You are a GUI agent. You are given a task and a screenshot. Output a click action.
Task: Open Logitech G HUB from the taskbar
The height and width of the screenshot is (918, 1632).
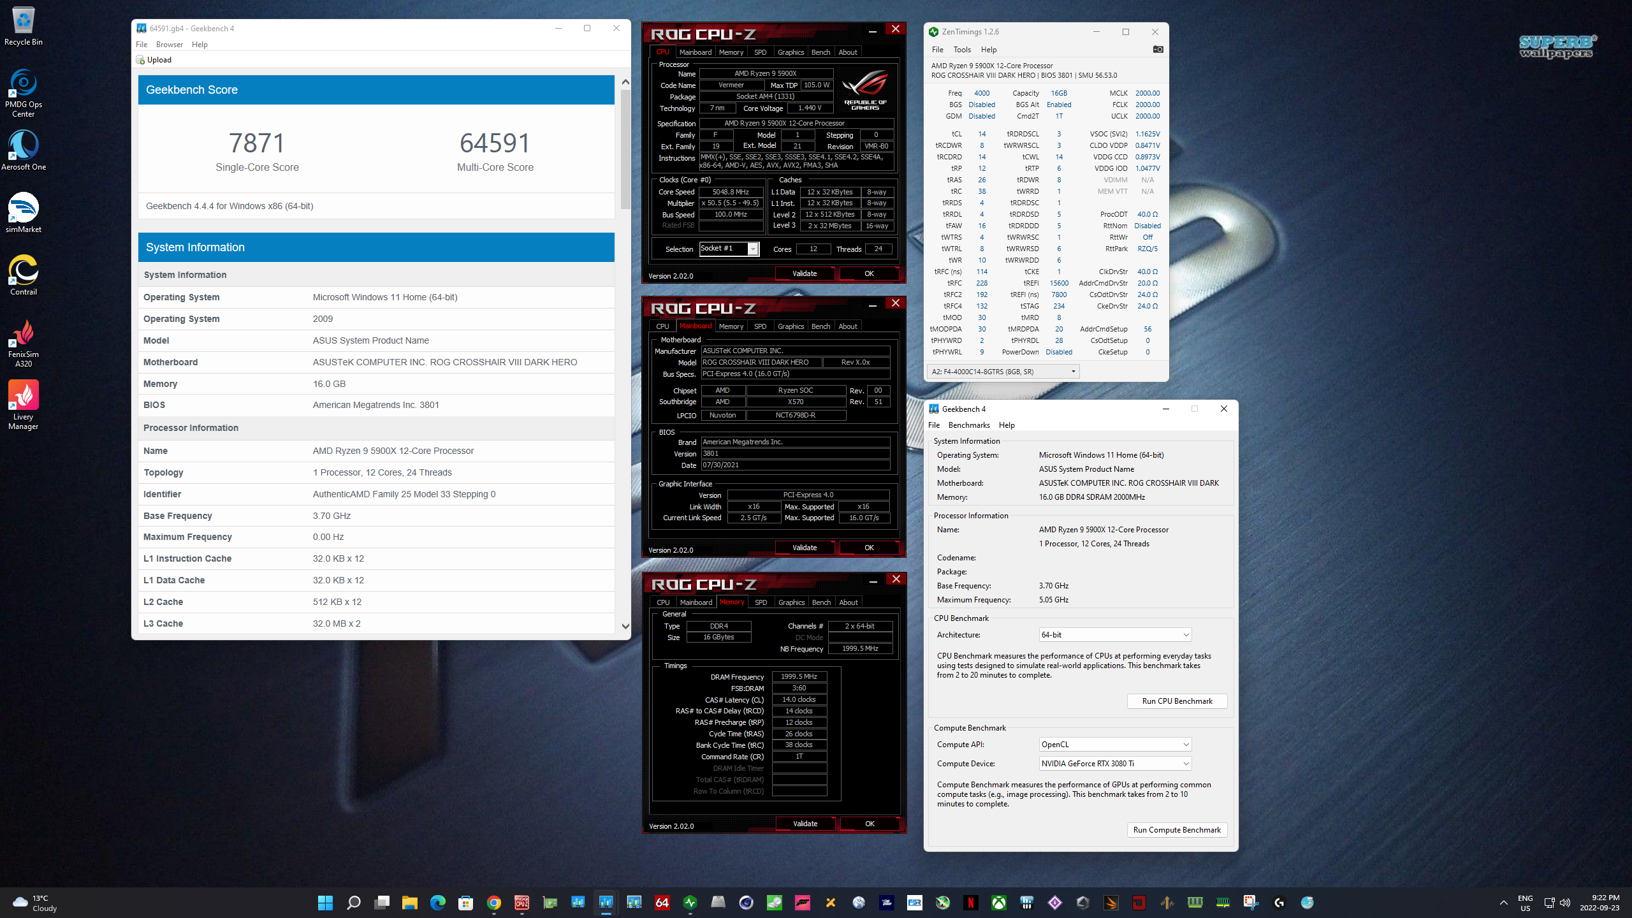(x=1279, y=902)
